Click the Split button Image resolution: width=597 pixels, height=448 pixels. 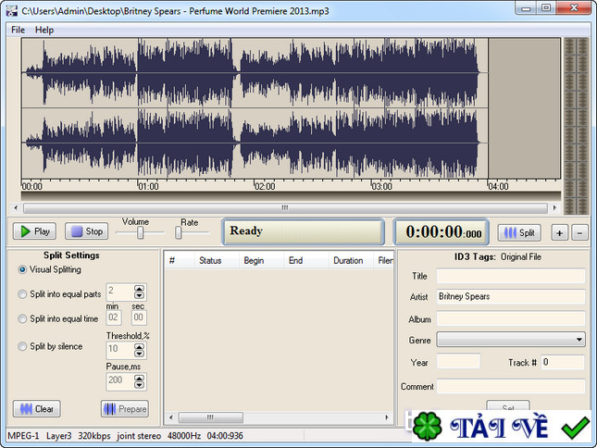point(519,232)
